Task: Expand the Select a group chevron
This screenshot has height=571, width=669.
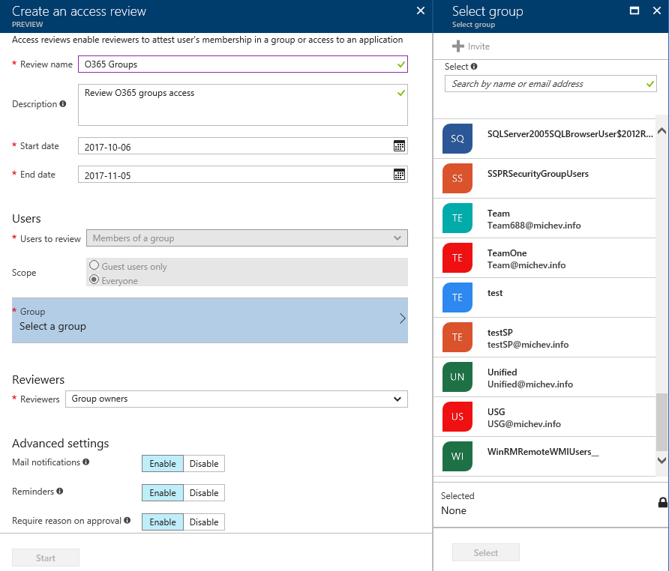Action: pyautogui.click(x=400, y=319)
